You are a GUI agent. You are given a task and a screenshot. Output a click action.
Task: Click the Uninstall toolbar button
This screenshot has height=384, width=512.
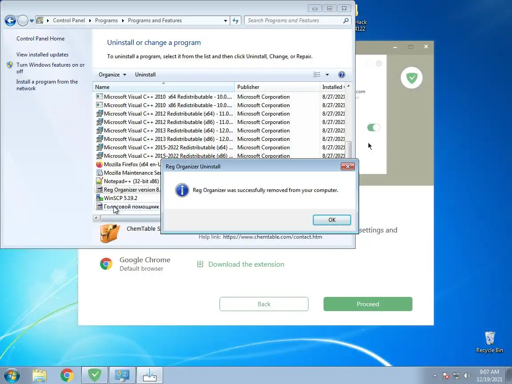point(145,75)
